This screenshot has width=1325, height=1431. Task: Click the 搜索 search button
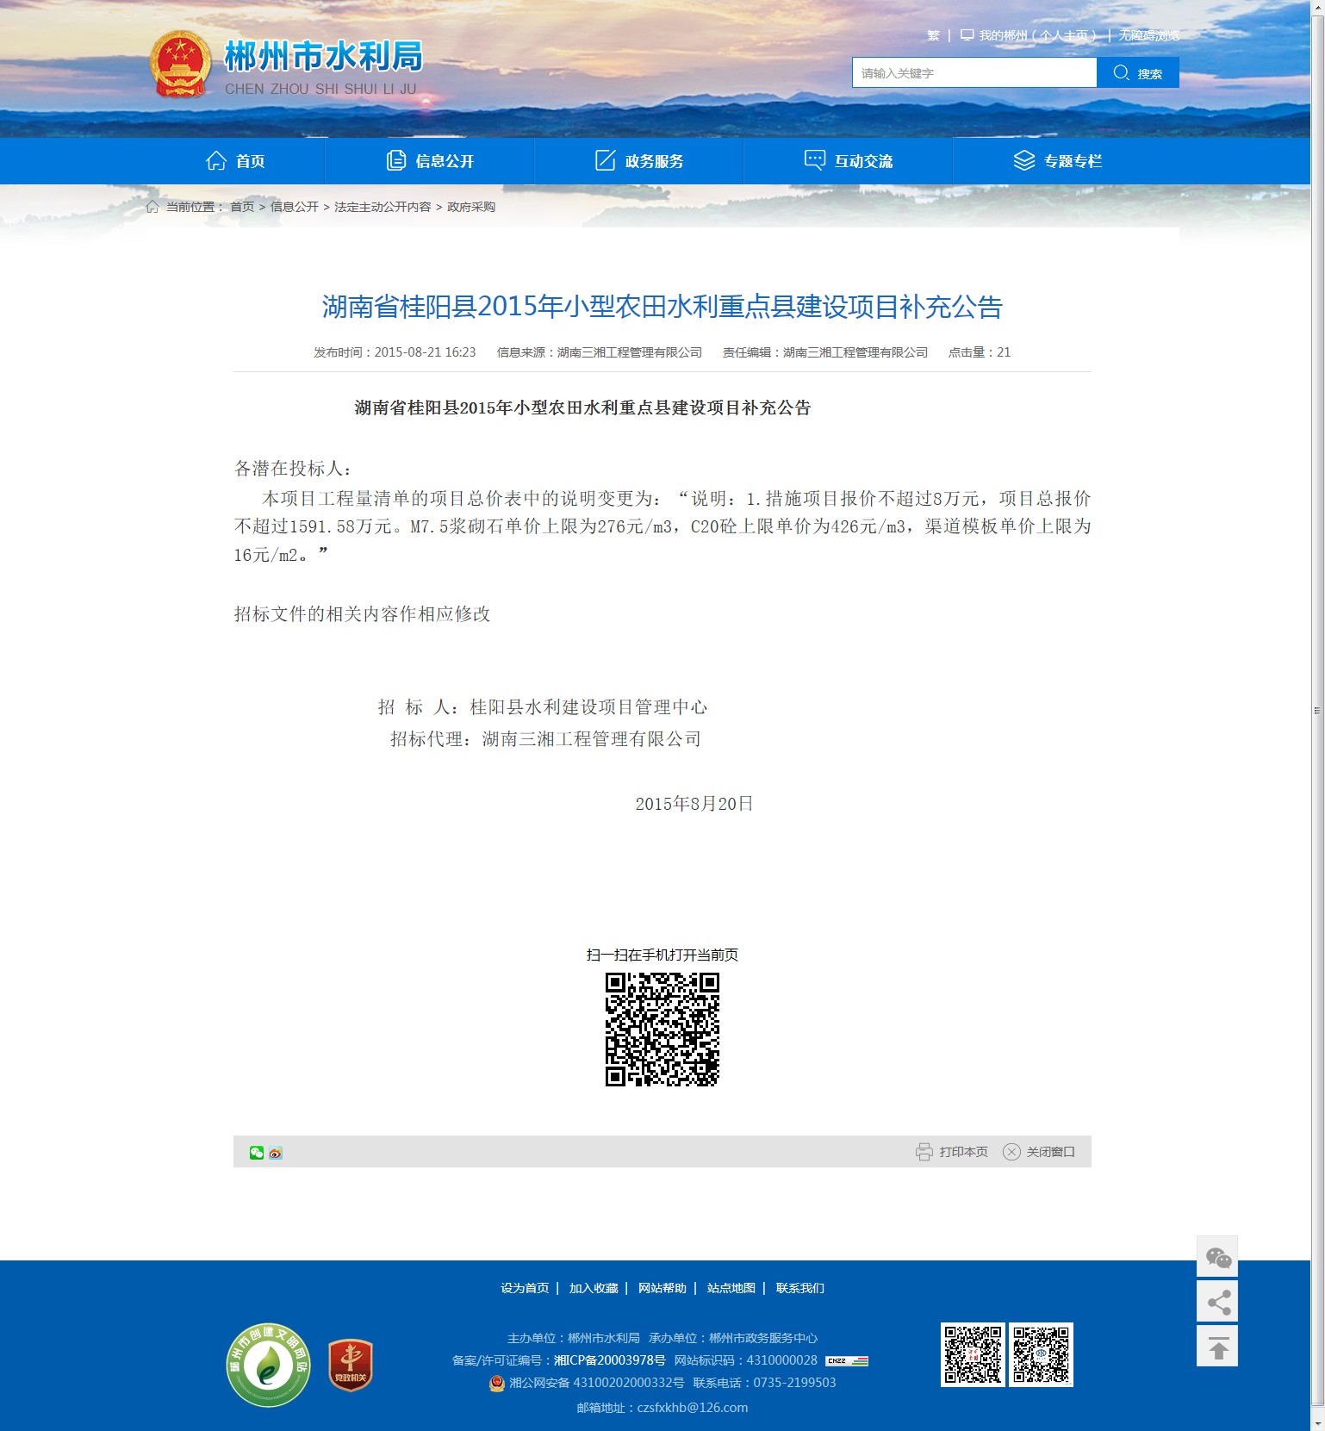pos(1138,73)
